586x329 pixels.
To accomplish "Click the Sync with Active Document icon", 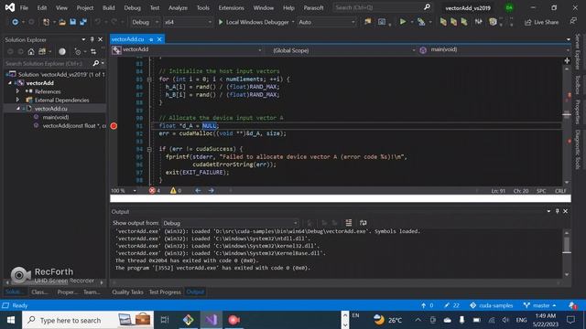I will pyautogui.click(x=93, y=51).
